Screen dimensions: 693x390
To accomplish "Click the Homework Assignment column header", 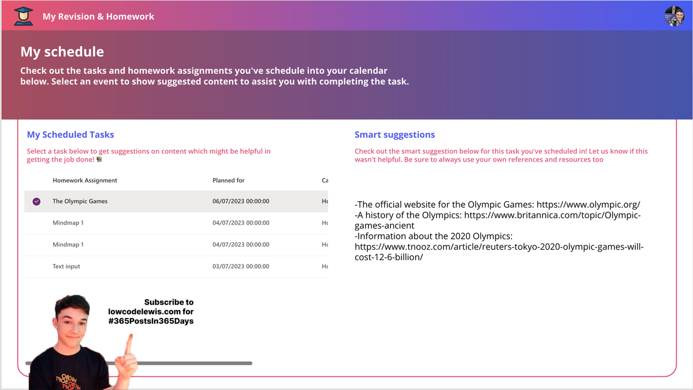I will tap(85, 181).
